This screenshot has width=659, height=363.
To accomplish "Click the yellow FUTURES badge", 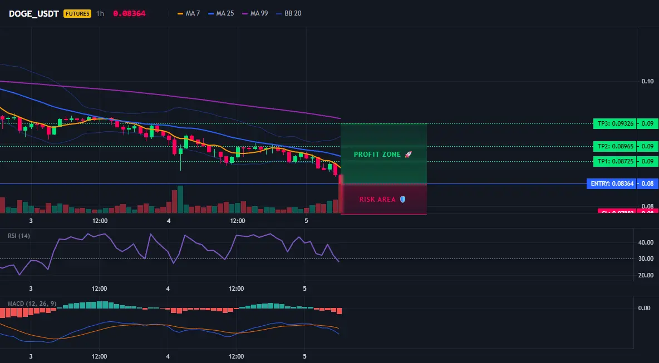I will coord(77,13).
